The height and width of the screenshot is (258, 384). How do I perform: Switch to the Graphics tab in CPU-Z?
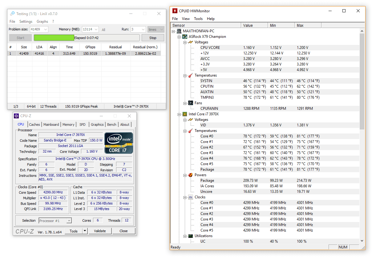tap(97, 125)
